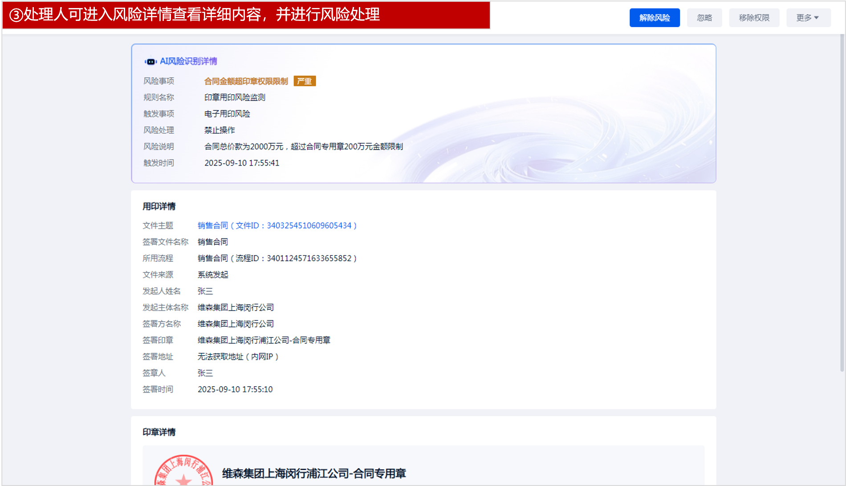Click the 用印详情 section heading
846x486 pixels.
[159, 207]
